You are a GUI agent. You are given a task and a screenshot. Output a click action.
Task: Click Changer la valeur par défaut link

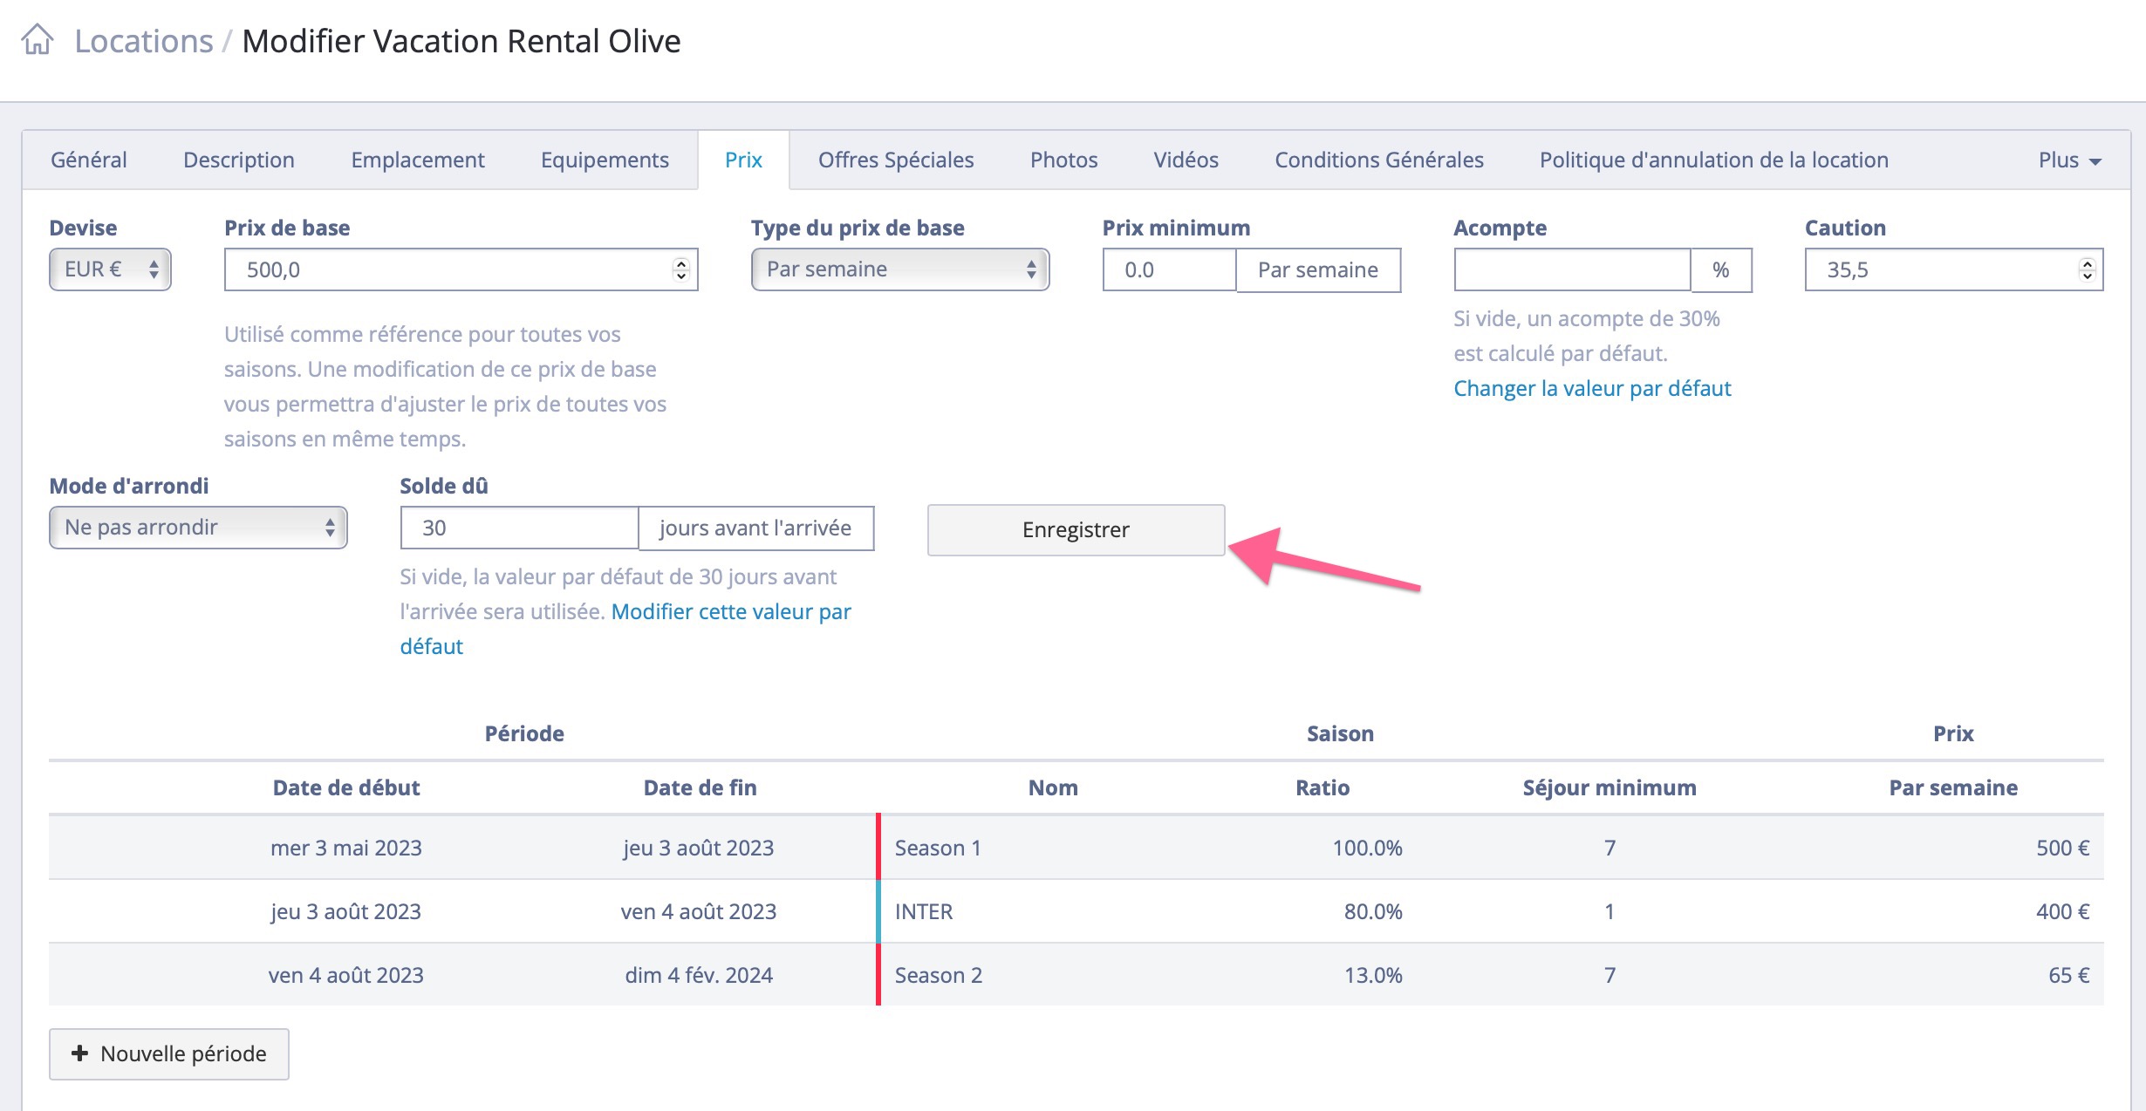(x=1591, y=388)
